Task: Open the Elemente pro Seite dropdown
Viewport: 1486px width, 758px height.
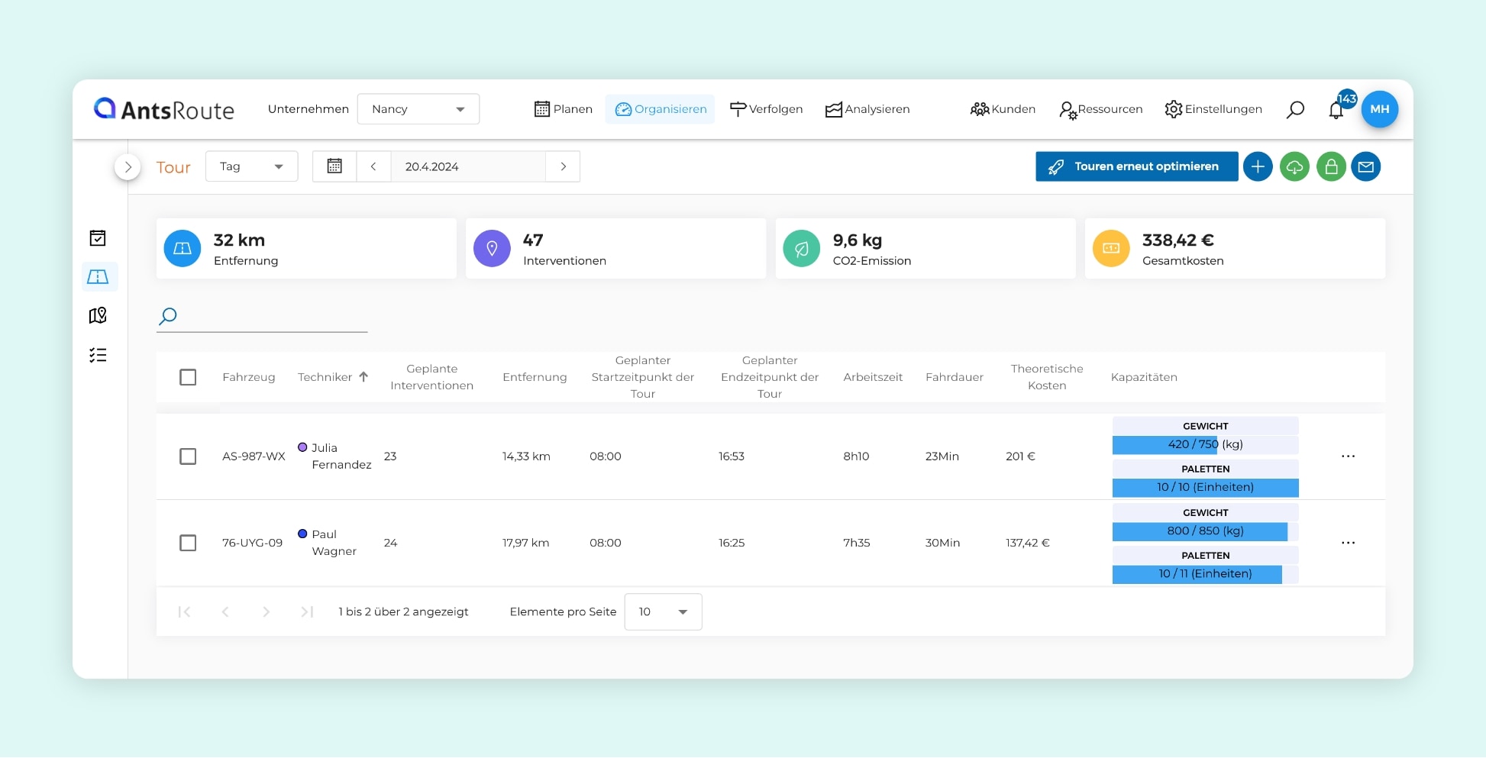Action: tap(662, 611)
